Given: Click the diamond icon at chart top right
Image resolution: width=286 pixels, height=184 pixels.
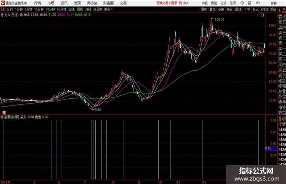Looking at the screenshot, I should tap(258, 15).
